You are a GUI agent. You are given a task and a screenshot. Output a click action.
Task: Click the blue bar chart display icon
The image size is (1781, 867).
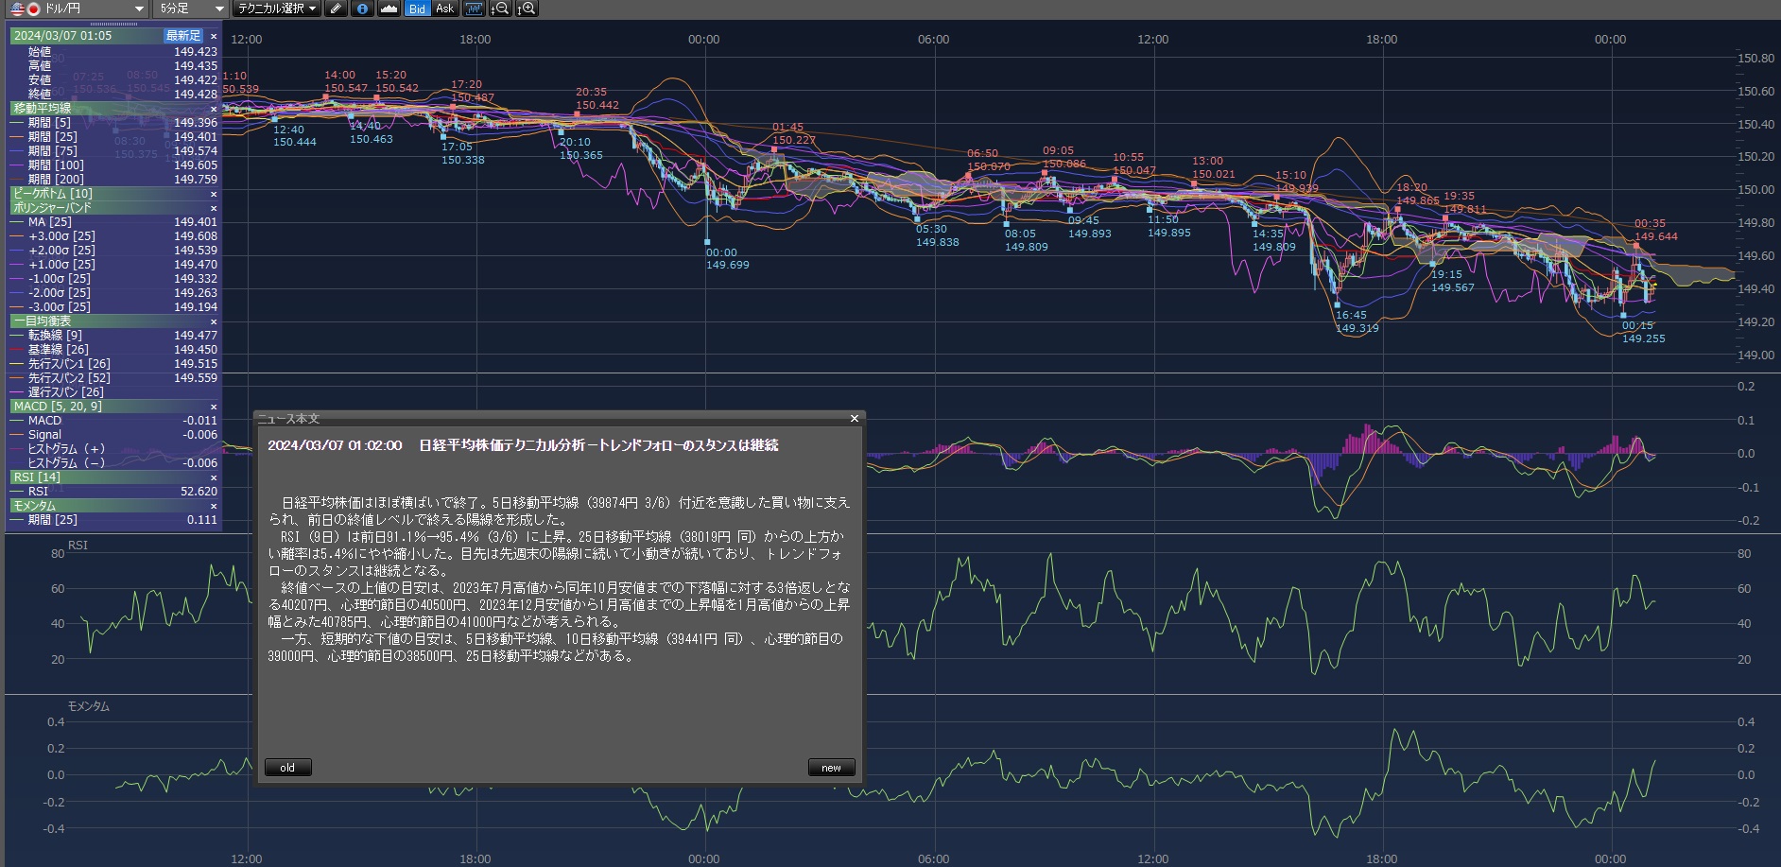tap(474, 9)
